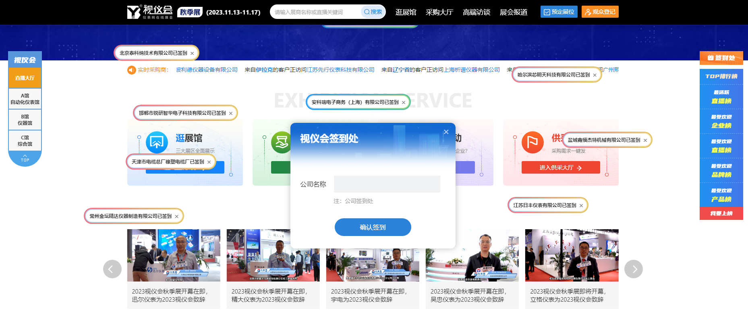
Task: Open the 逛展馆 menu item
Action: pos(406,12)
